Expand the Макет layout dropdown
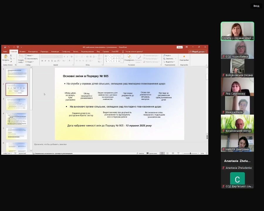Viewport: 264px width, 211px height. pos(29,55)
